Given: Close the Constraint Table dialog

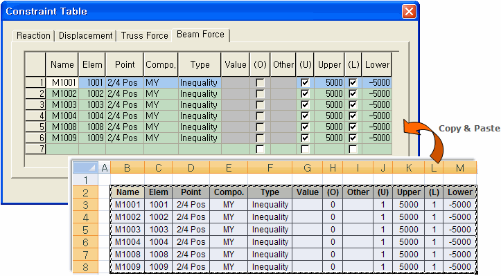Looking at the screenshot, I should [x=409, y=12].
